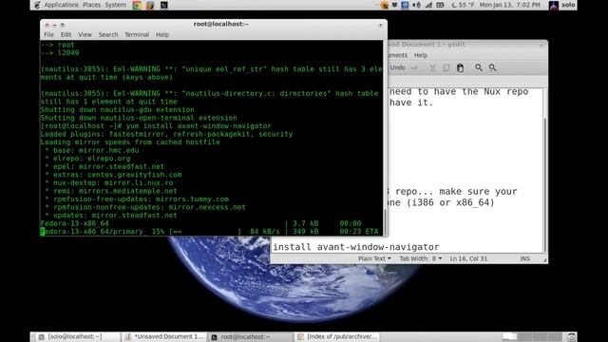Click the 55 °F weather reading
608x342 pixels.
click(x=463, y=5)
